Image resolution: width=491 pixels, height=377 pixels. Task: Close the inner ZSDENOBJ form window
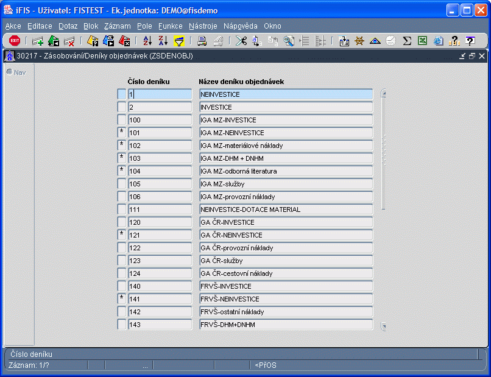(482, 56)
